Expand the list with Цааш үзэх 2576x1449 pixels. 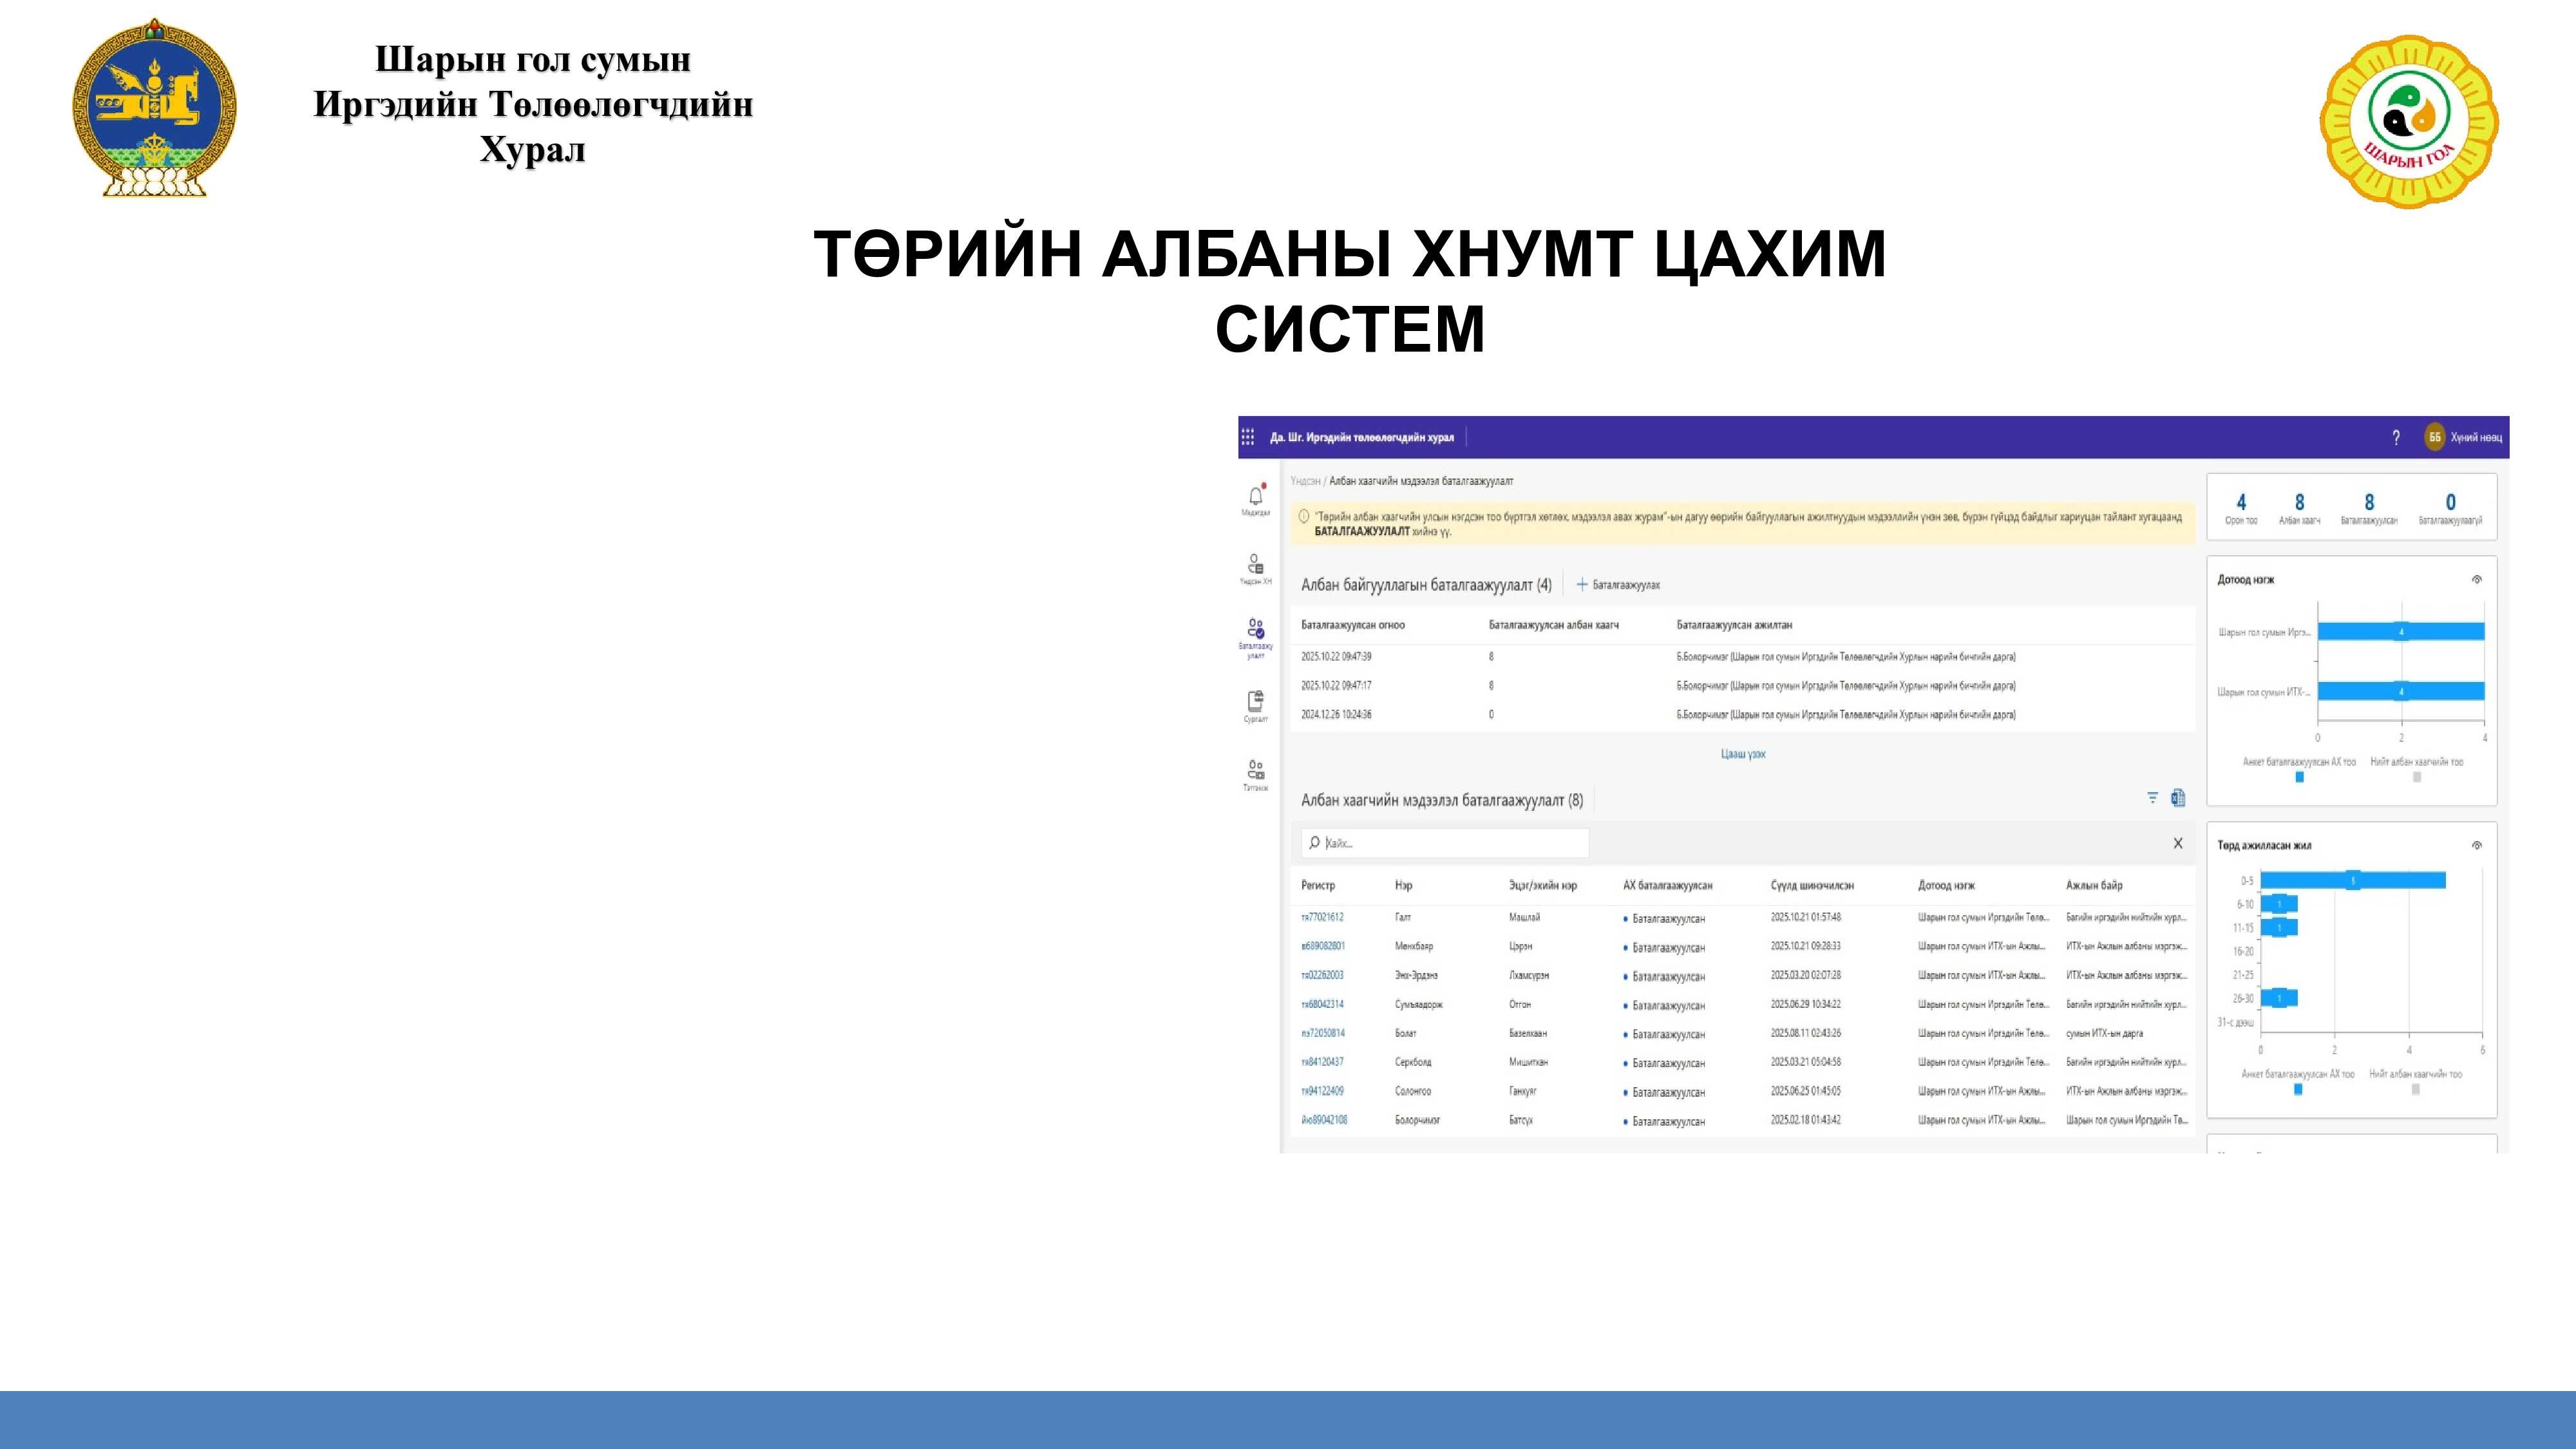(x=1743, y=754)
